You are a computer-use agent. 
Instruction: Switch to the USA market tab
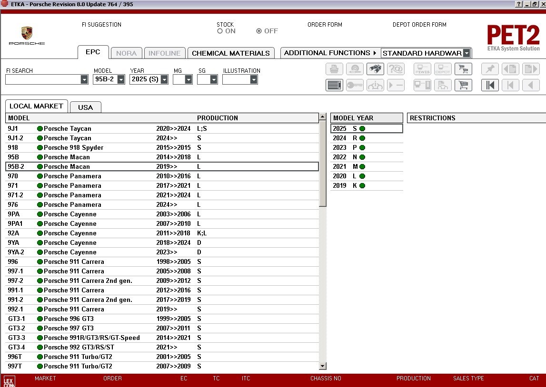point(86,107)
